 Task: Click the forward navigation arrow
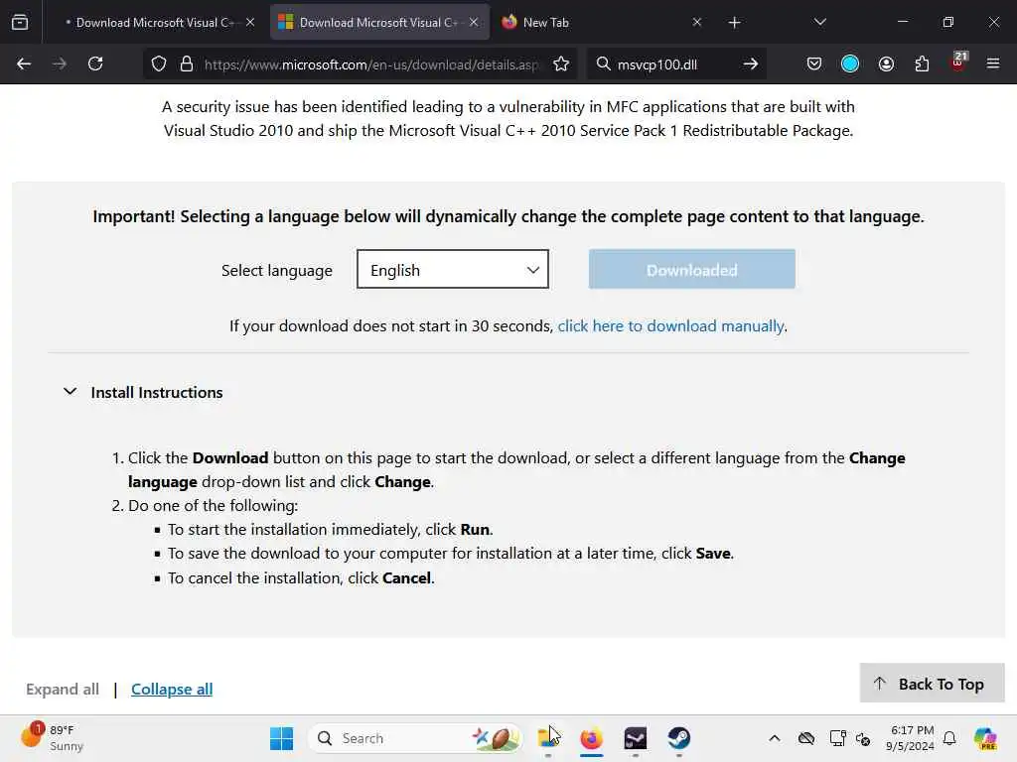tap(60, 63)
